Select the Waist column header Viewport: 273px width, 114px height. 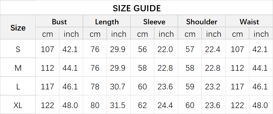(x=249, y=22)
